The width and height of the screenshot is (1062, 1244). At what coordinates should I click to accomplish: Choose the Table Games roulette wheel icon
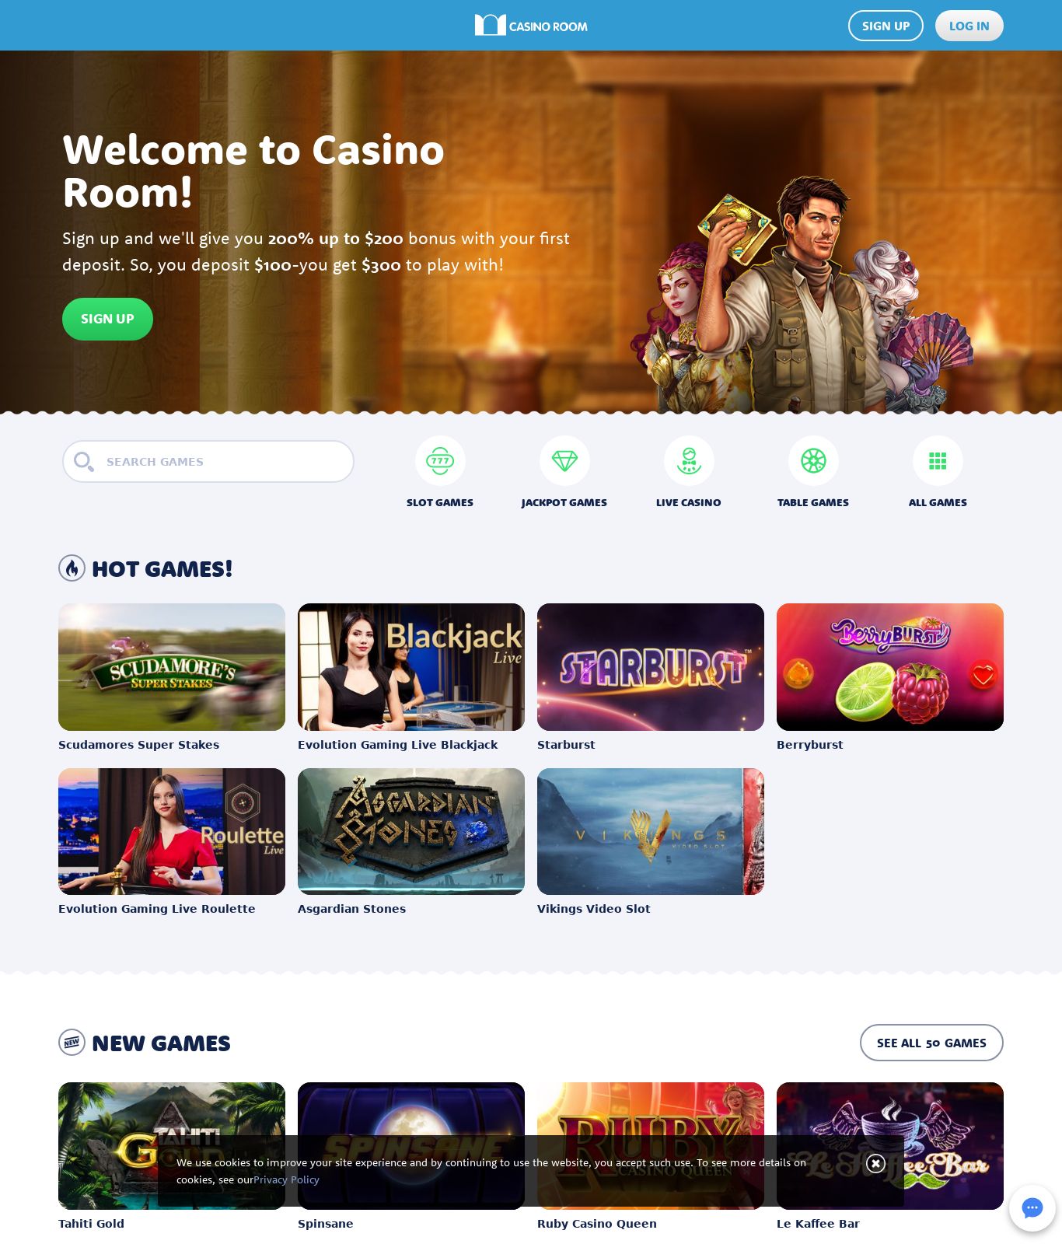[813, 461]
